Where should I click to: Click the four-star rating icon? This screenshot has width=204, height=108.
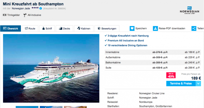(35, 8)
